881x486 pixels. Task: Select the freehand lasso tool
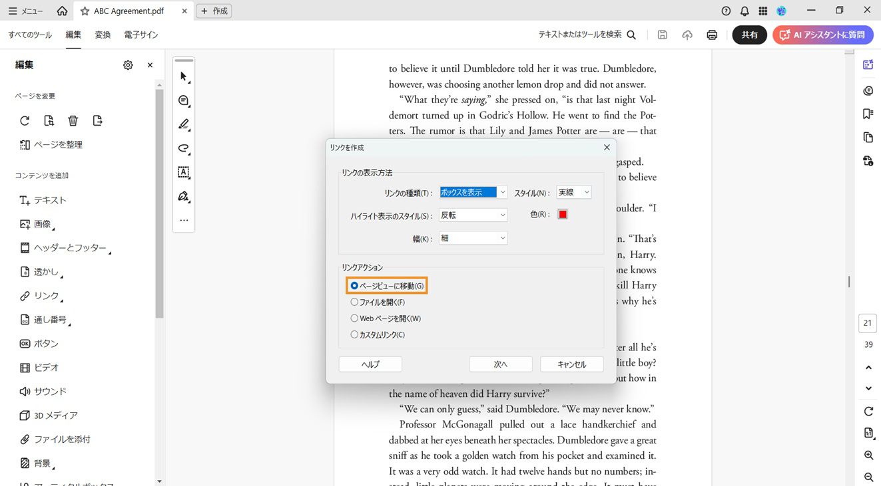(183, 148)
